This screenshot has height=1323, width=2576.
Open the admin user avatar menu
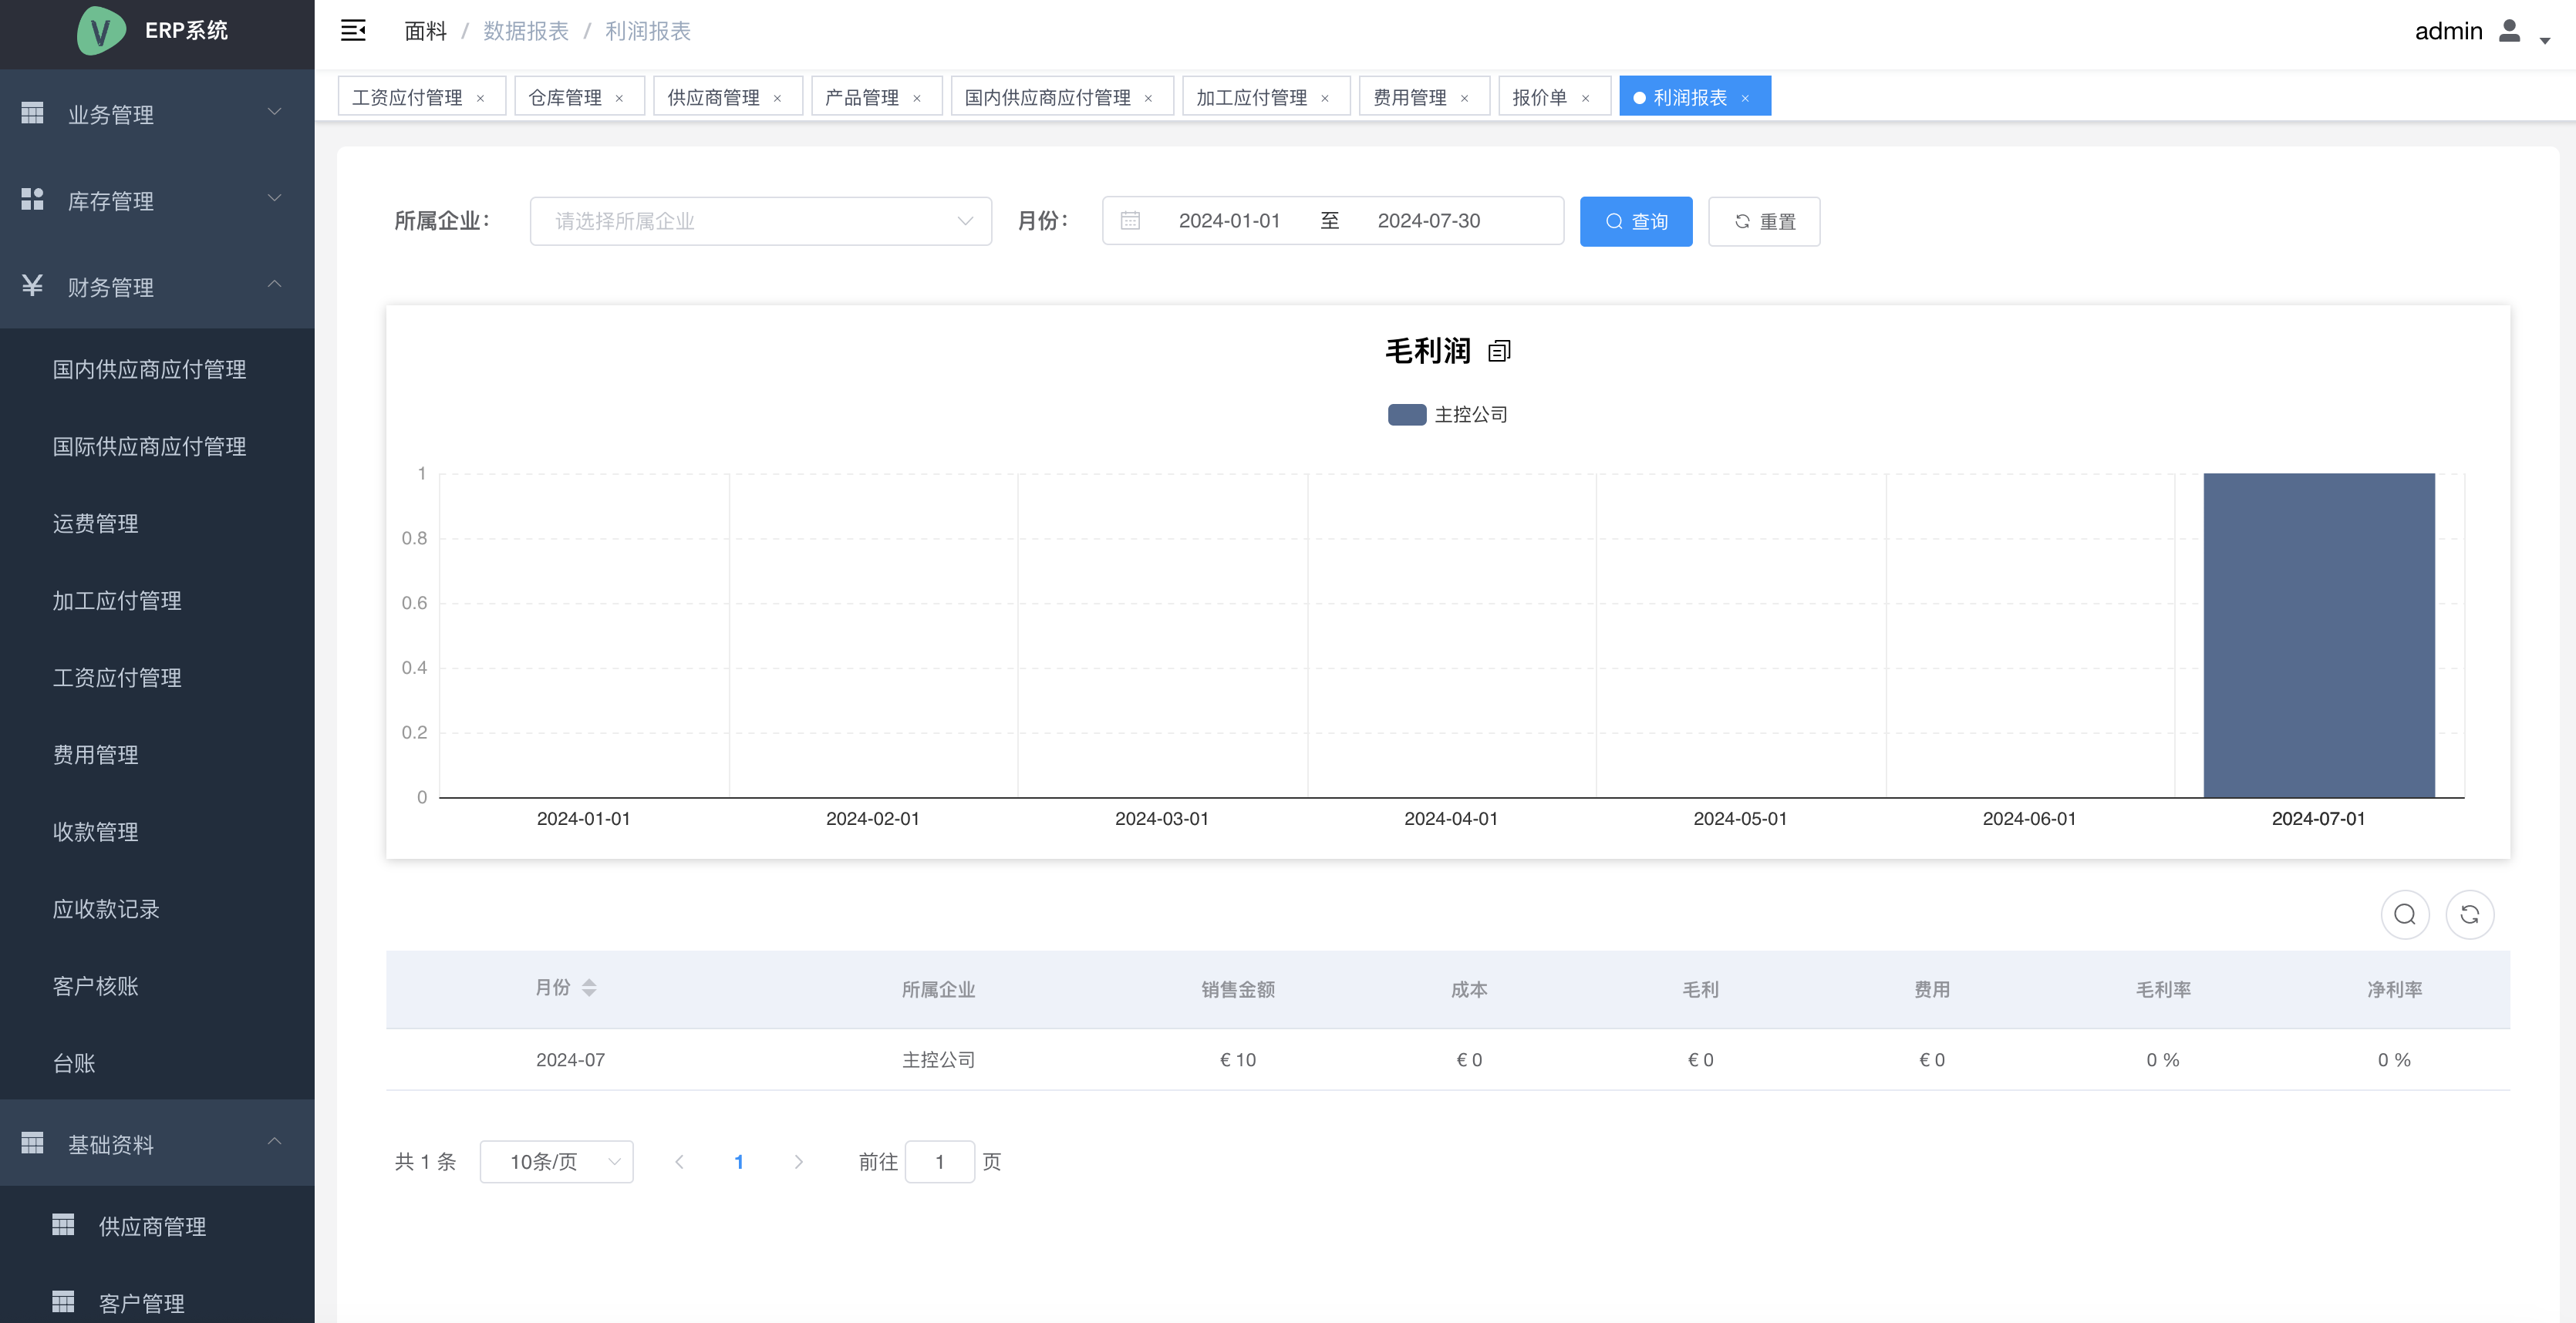point(2509,31)
